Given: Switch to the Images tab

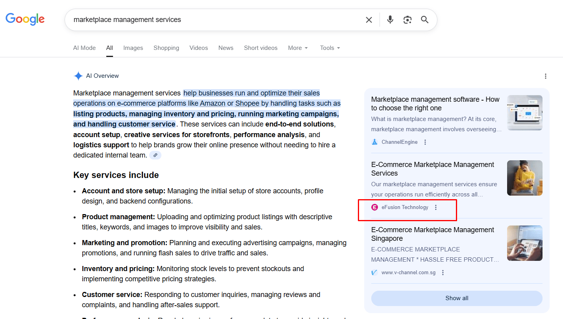Looking at the screenshot, I should (x=133, y=48).
